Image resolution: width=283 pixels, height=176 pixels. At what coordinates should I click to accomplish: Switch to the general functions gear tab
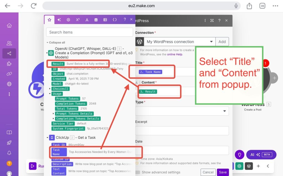(x=68, y=20)
